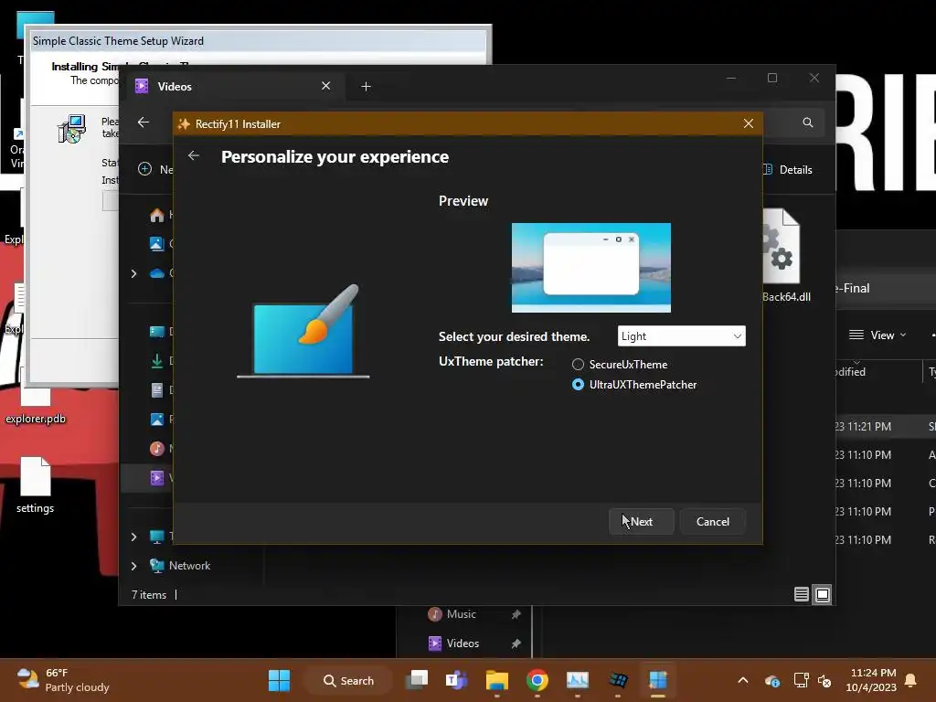The width and height of the screenshot is (936, 702).
Task: Open Downloads folder in sidebar
Action: [x=157, y=360]
